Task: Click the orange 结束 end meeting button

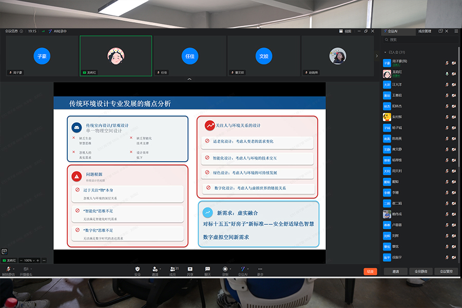Action: pos(371,271)
